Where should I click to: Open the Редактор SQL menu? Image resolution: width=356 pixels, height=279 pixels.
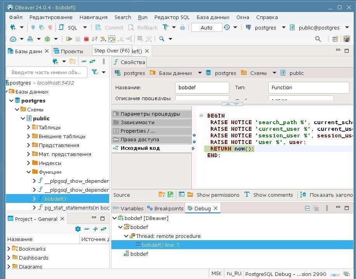click(x=172, y=17)
